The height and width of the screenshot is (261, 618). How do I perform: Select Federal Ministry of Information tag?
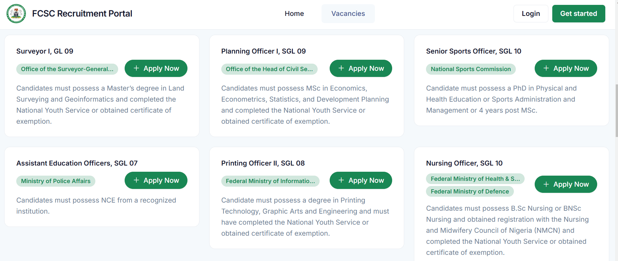[x=270, y=181]
